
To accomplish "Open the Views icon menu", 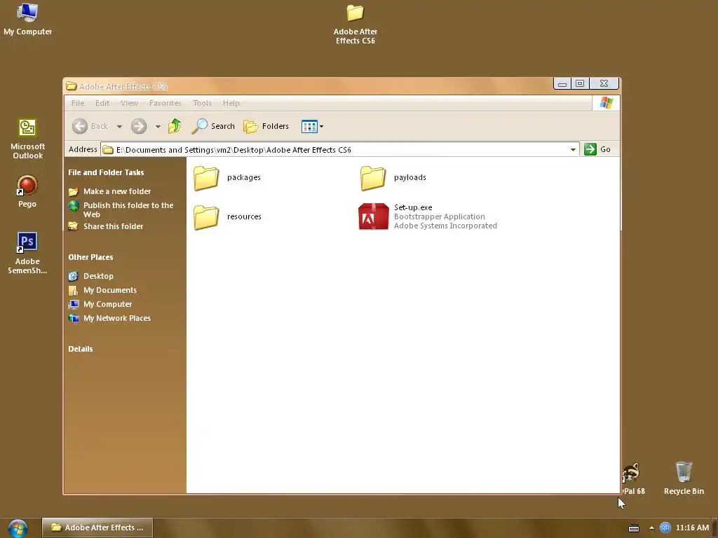I will (x=312, y=126).
